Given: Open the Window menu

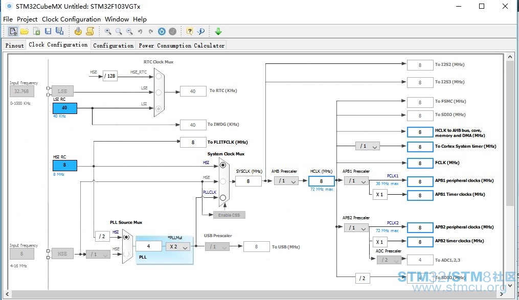Looking at the screenshot, I should click(x=117, y=19).
